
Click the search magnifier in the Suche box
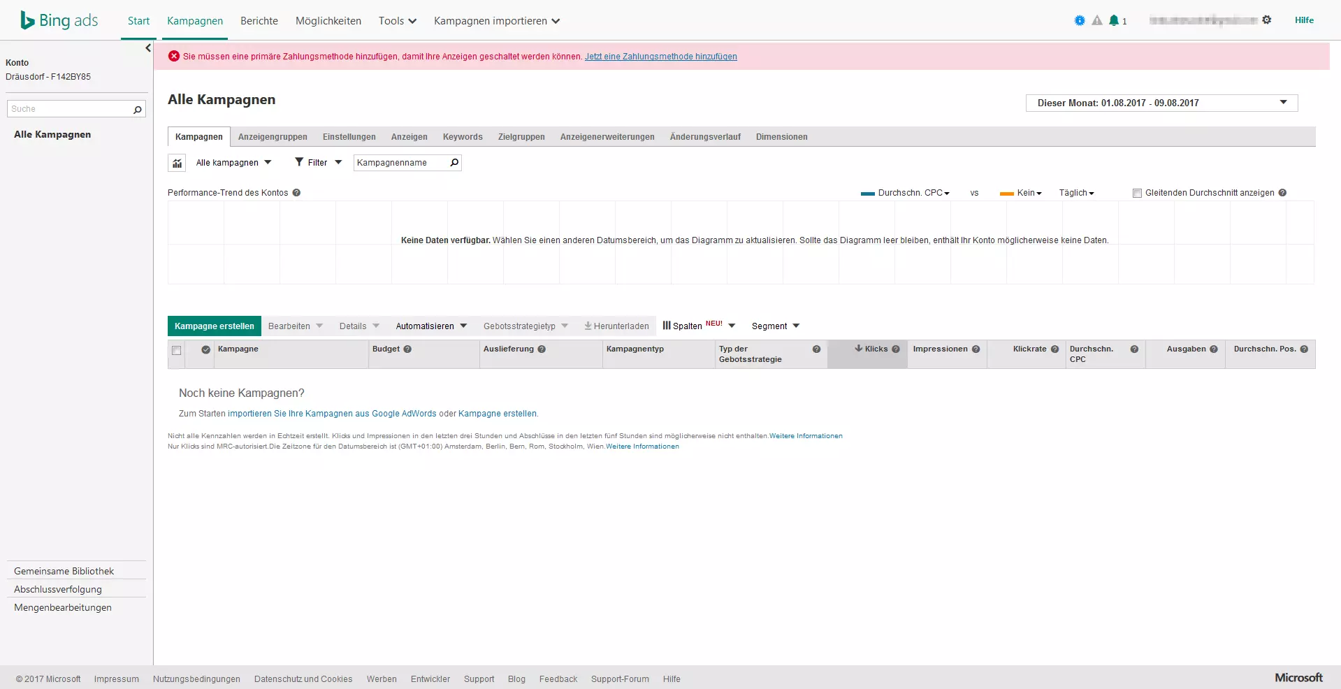(138, 109)
